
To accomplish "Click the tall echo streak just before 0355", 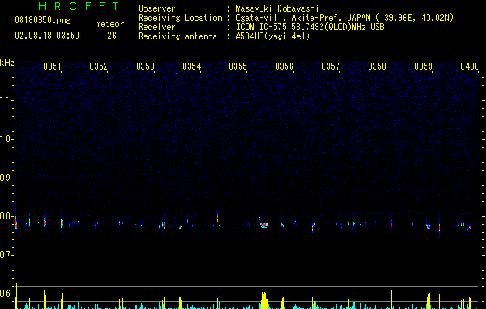I will (x=218, y=219).
